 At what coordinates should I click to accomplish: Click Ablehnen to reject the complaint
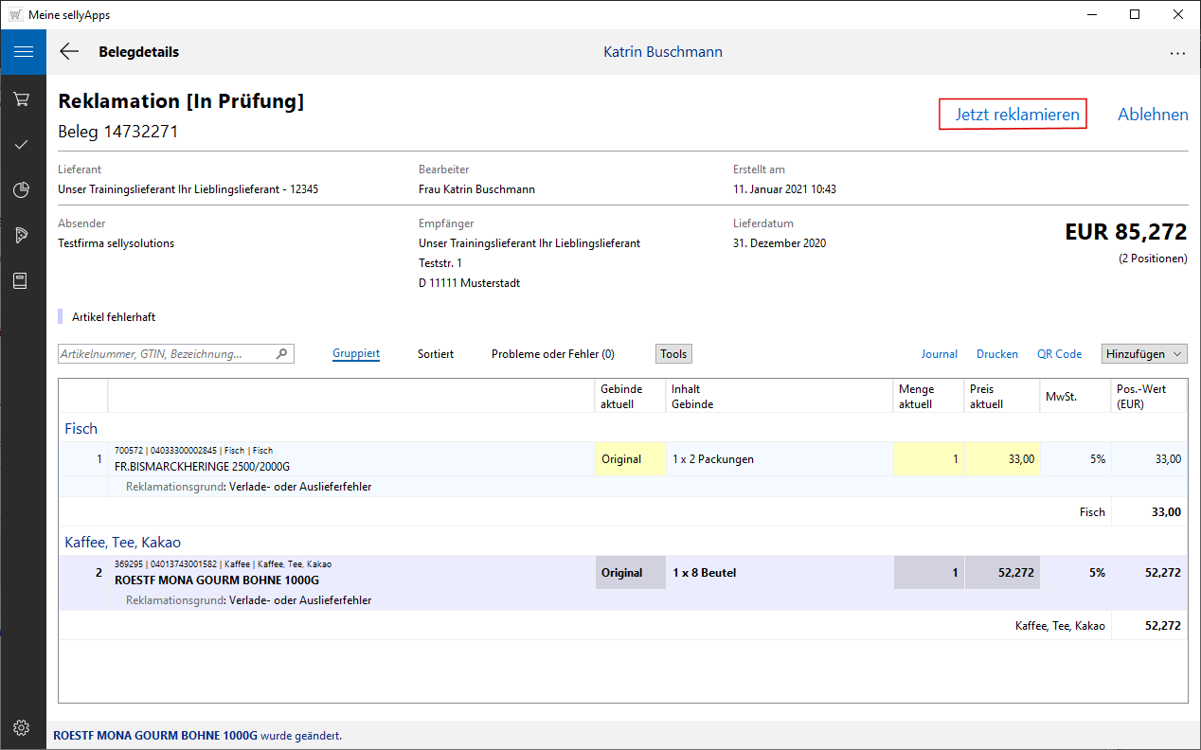pyautogui.click(x=1153, y=115)
